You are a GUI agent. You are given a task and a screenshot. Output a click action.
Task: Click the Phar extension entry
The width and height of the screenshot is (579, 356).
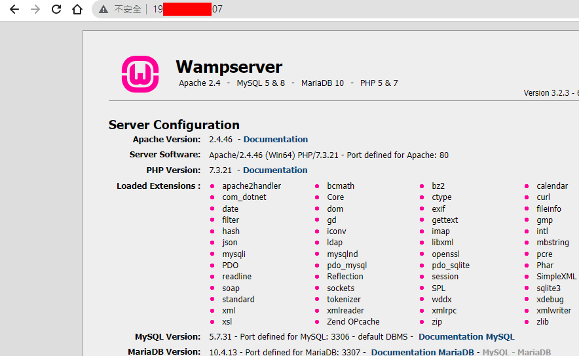coord(545,265)
